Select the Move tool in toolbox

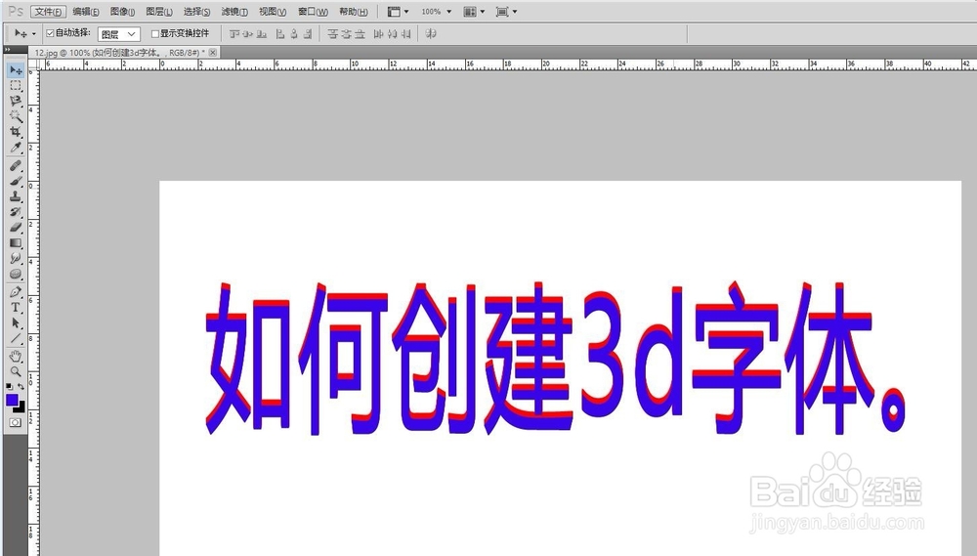coord(16,69)
